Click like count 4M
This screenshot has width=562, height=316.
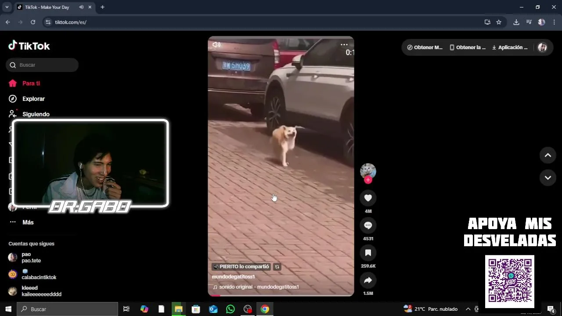click(368, 211)
